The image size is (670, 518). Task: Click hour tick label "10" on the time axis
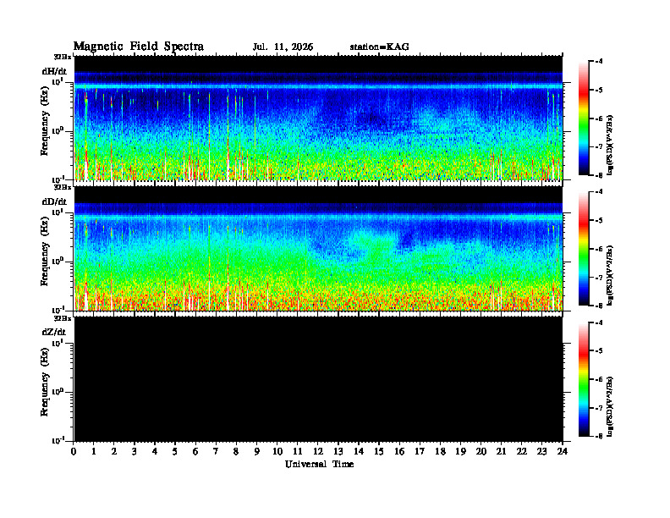point(277,452)
